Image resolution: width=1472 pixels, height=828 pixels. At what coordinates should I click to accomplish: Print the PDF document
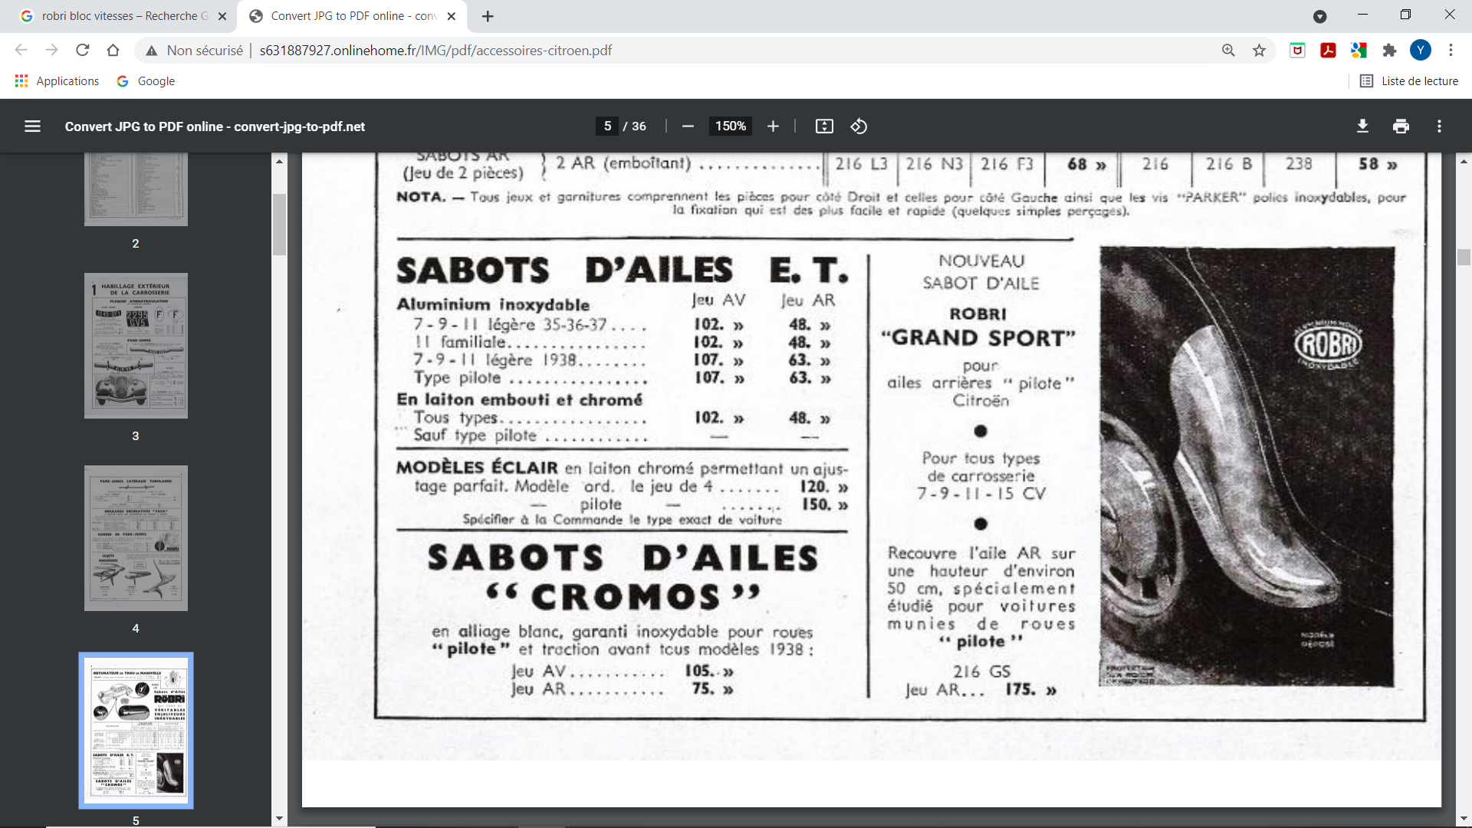1401,127
